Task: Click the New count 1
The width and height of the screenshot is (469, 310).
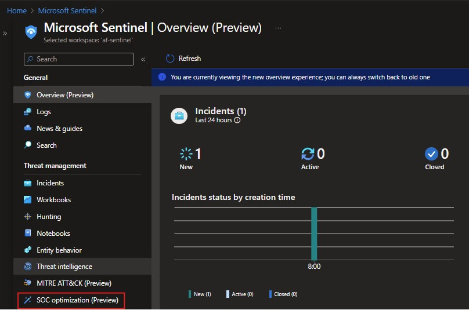Action: (198, 154)
